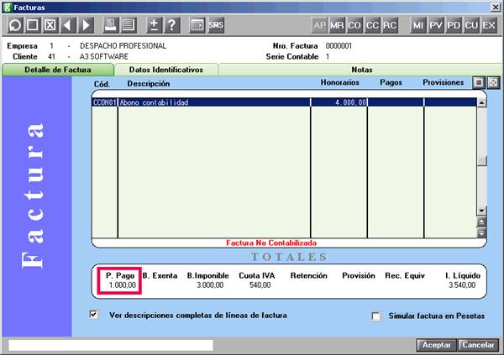
Task: Click the CO toolbar button
Action: pos(354,25)
